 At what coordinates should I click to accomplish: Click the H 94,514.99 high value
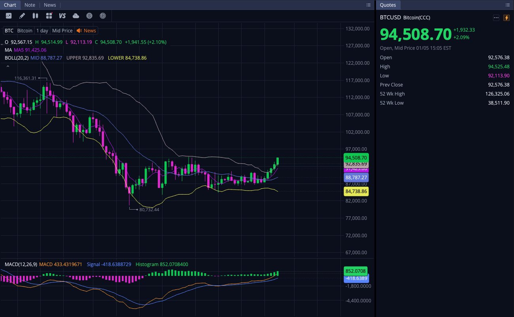pyautogui.click(x=49, y=42)
